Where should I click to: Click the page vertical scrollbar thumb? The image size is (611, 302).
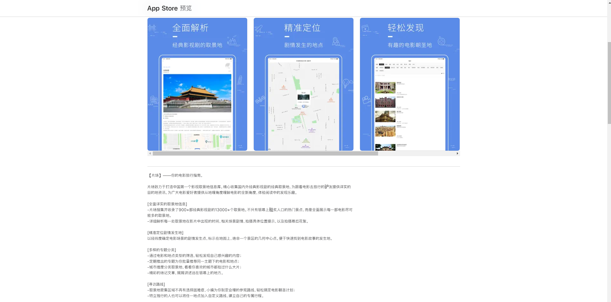click(609, 83)
